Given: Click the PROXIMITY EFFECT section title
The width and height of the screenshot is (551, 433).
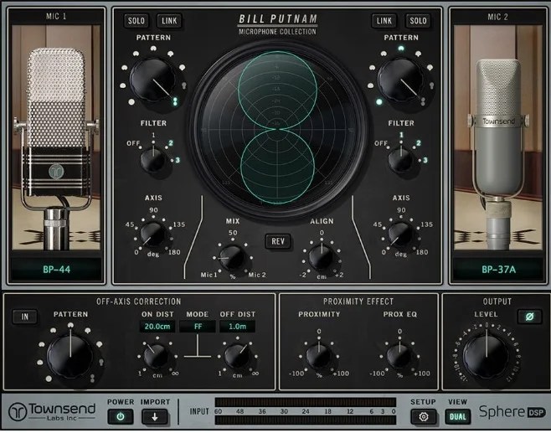Looking at the screenshot, I should pos(358,302).
